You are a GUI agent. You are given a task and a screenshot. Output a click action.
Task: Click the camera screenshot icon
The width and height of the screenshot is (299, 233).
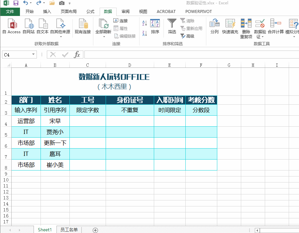point(61,3)
